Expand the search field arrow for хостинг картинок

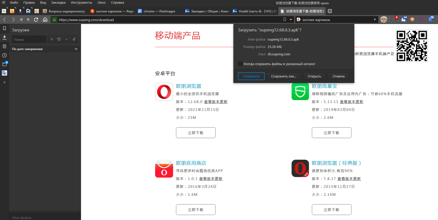coord(375,19)
